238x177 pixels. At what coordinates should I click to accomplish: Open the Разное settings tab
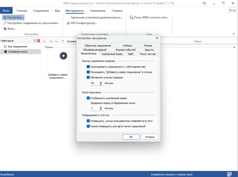click(x=148, y=46)
